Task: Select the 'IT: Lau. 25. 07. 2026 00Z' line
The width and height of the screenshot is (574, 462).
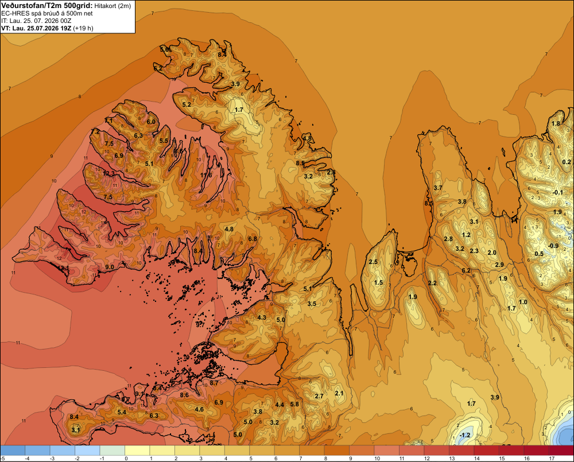Action: (x=36, y=21)
